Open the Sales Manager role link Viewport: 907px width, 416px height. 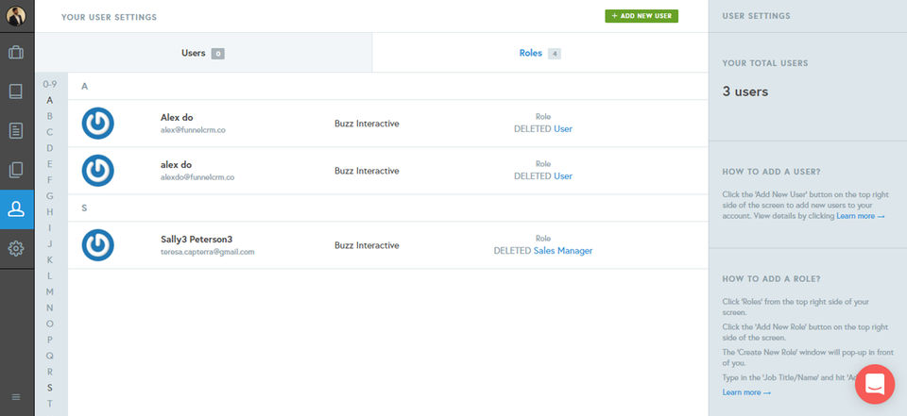pos(563,251)
